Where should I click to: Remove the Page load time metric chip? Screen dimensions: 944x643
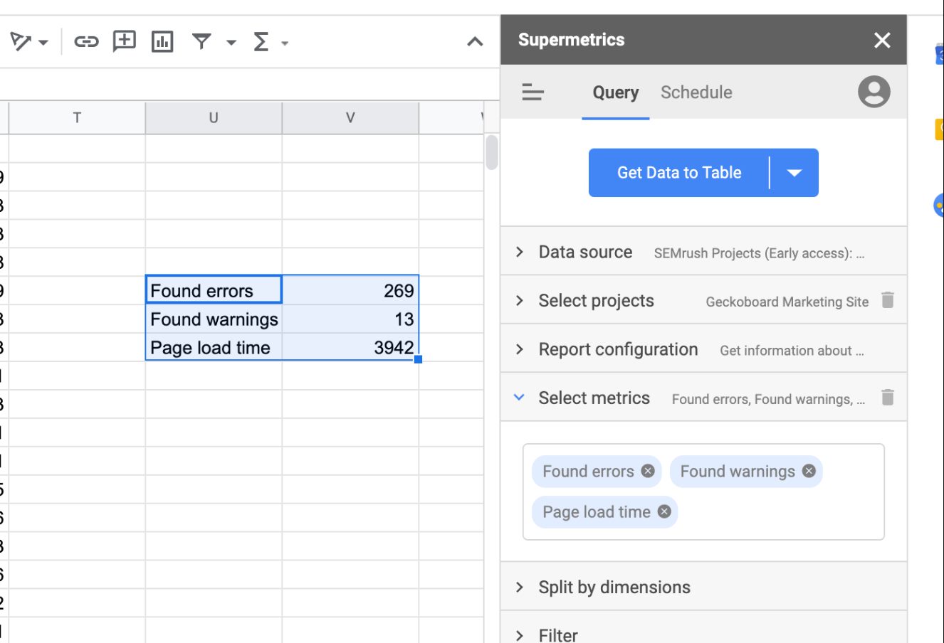[664, 511]
